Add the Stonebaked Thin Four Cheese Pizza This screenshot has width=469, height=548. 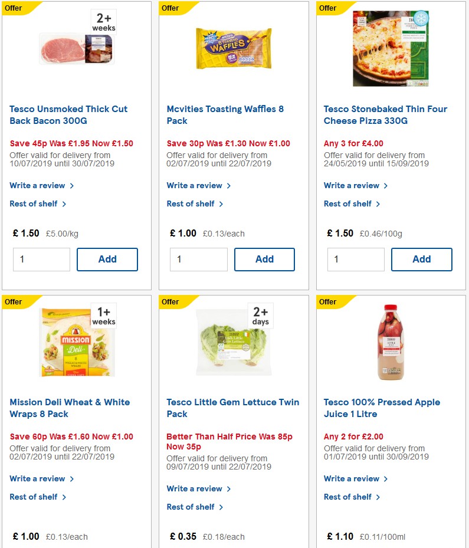422,259
